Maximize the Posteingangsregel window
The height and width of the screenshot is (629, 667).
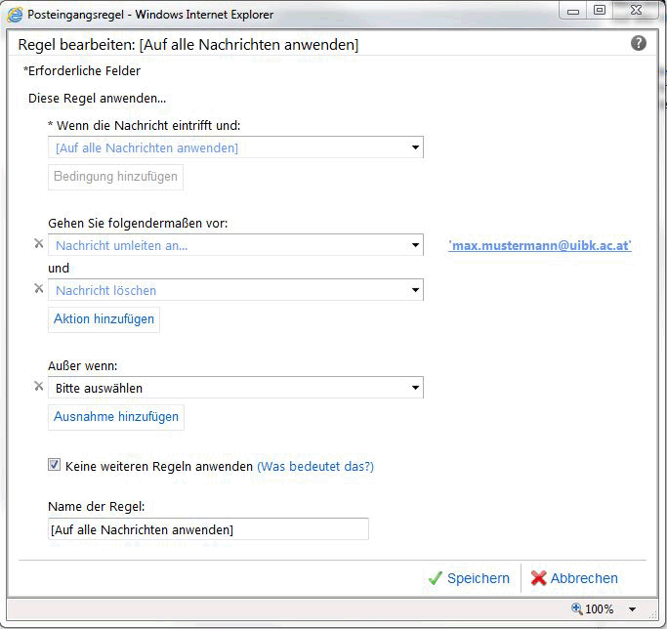[x=600, y=10]
